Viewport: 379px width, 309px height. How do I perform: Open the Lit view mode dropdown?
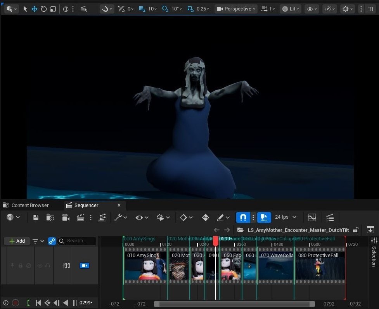tap(291, 9)
